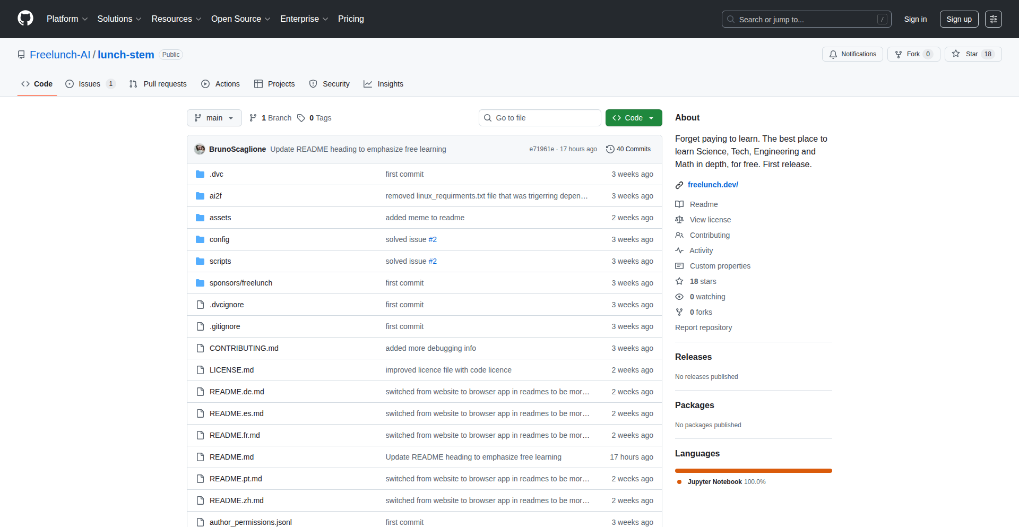
Task: Open the Resources dropdown
Action: pyautogui.click(x=176, y=19)
